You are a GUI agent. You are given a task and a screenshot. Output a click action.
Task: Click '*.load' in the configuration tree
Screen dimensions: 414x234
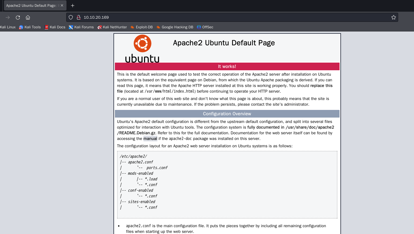pos(151,179)
